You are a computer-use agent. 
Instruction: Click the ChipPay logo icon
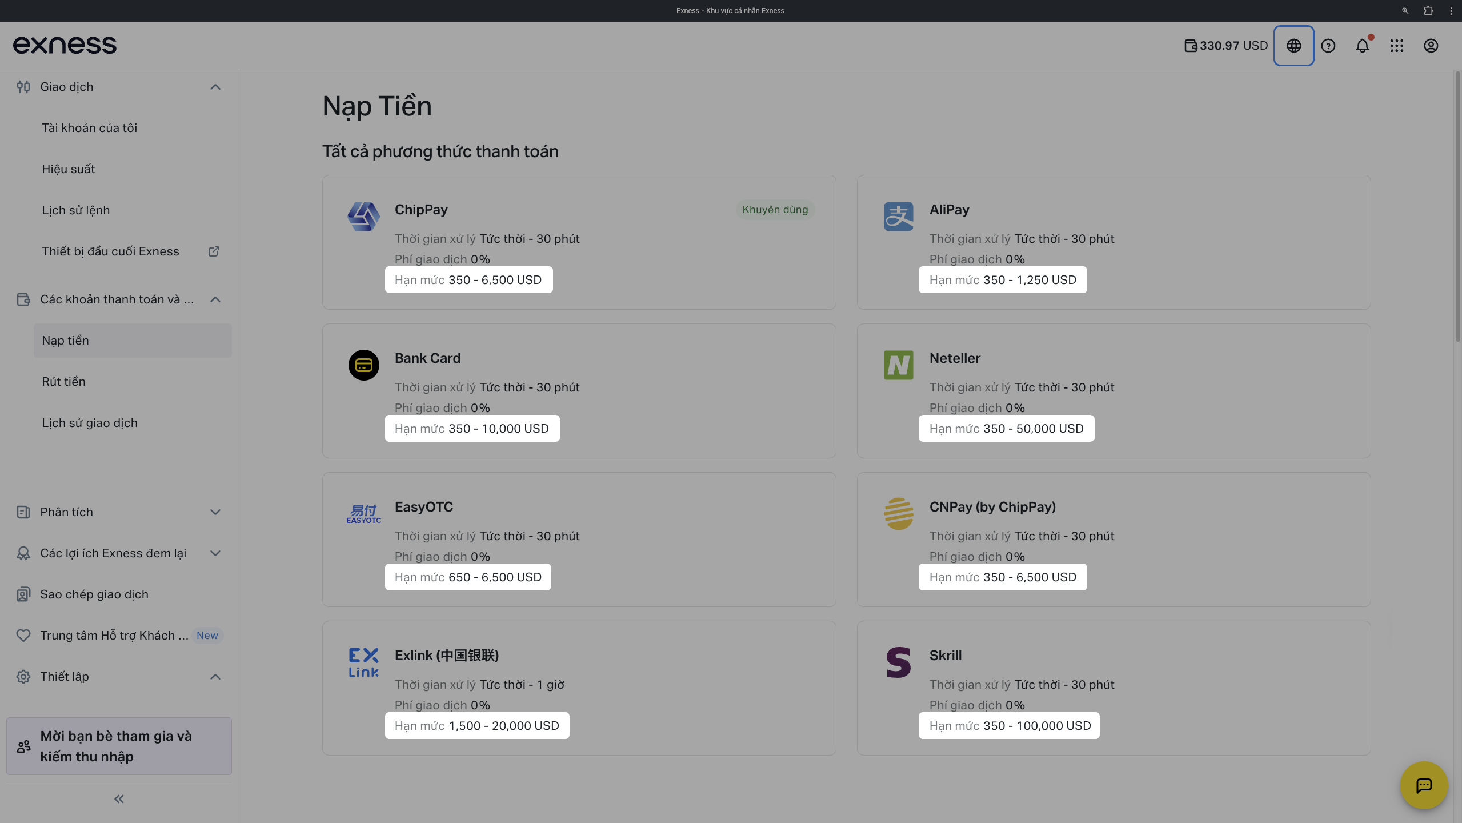click(x=364, y=217)
